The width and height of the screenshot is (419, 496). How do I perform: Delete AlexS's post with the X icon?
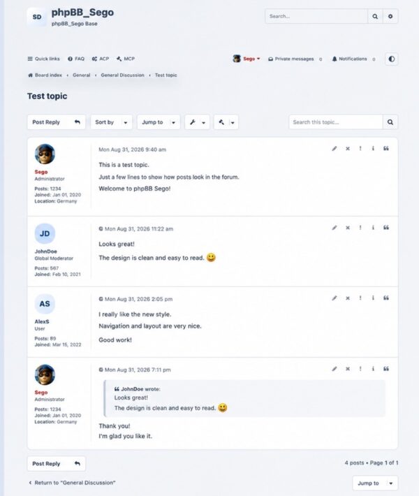348,298
